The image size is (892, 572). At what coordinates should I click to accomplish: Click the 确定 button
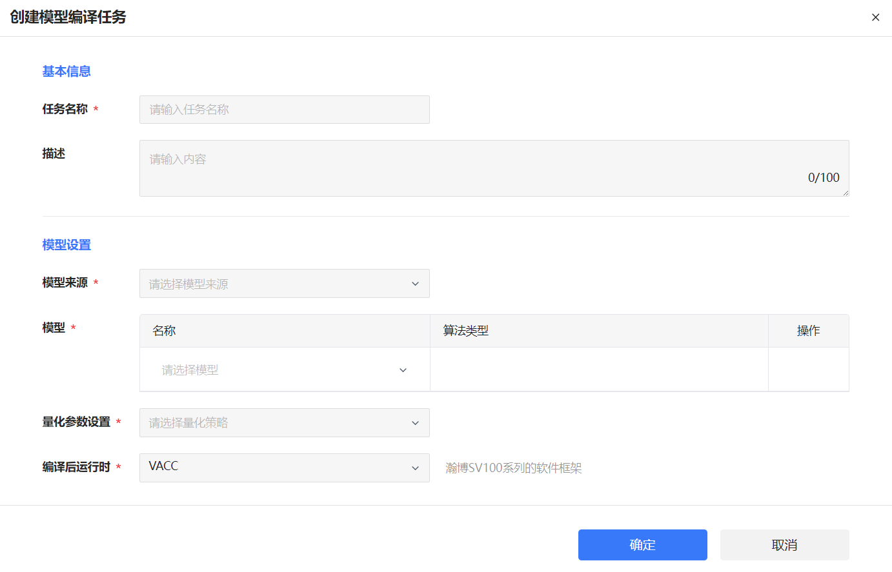pyautogui.click(x=643, y=545)
